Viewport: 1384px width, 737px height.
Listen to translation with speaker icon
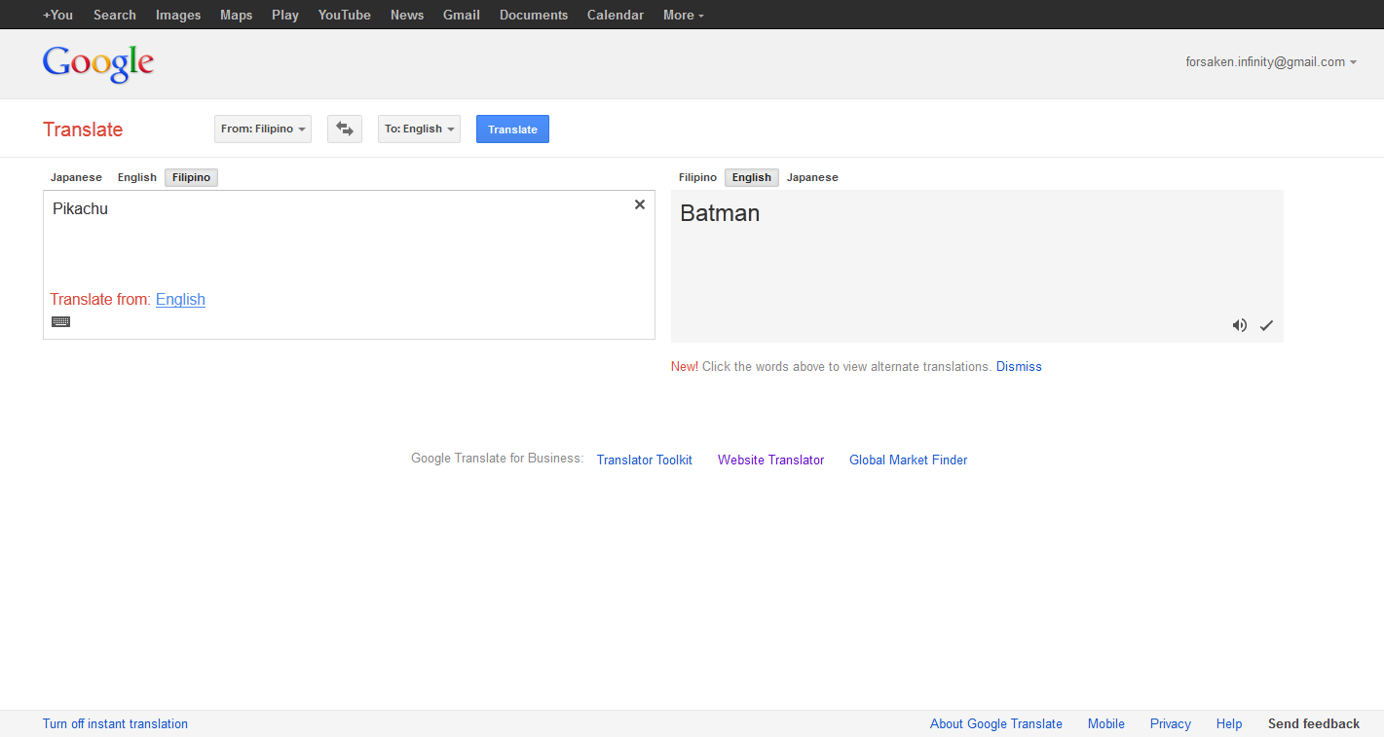(1239, 325)
